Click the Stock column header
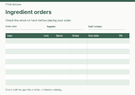Screen dimensions: 135x95 (x=59, y=36)
